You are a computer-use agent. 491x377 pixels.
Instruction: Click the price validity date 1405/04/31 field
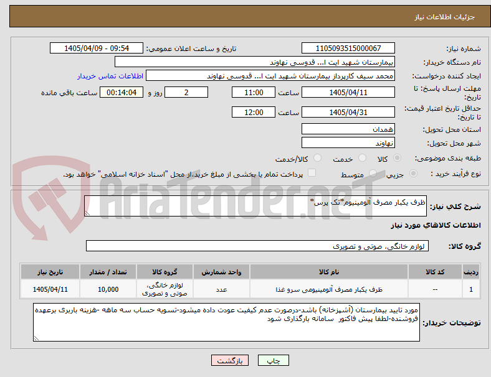pos(348,112)
